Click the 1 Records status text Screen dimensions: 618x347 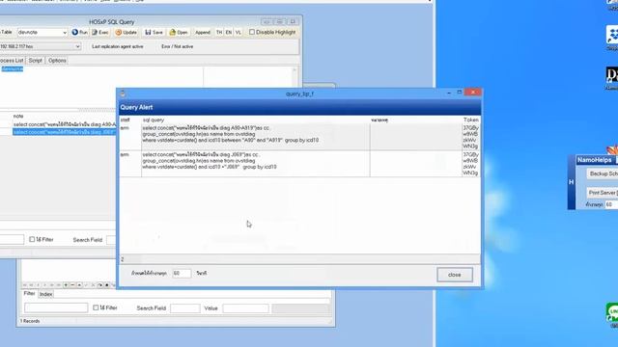click(x=30, y=321)
